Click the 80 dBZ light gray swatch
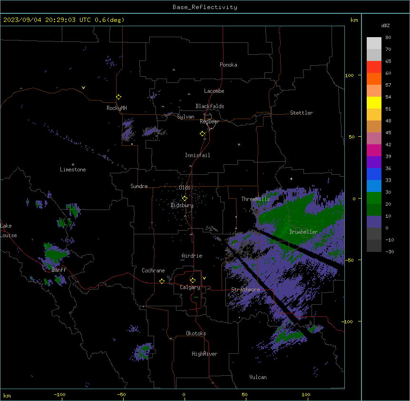 (x=374, y=43)
